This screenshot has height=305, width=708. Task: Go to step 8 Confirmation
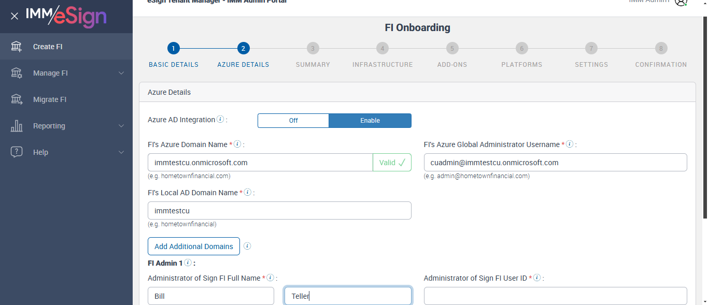[661, 49]
